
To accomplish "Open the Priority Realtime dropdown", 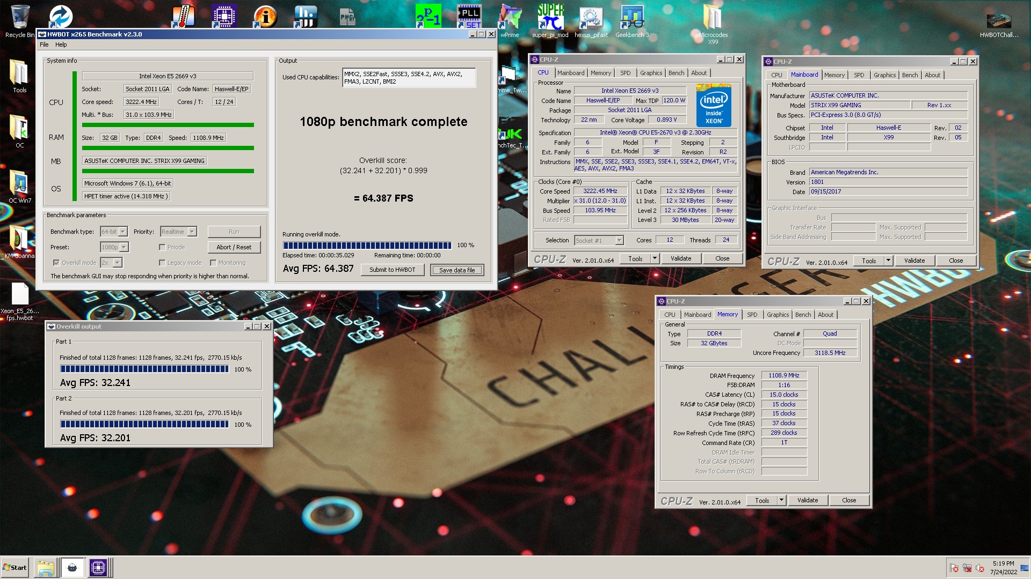I will pos(192,232).
